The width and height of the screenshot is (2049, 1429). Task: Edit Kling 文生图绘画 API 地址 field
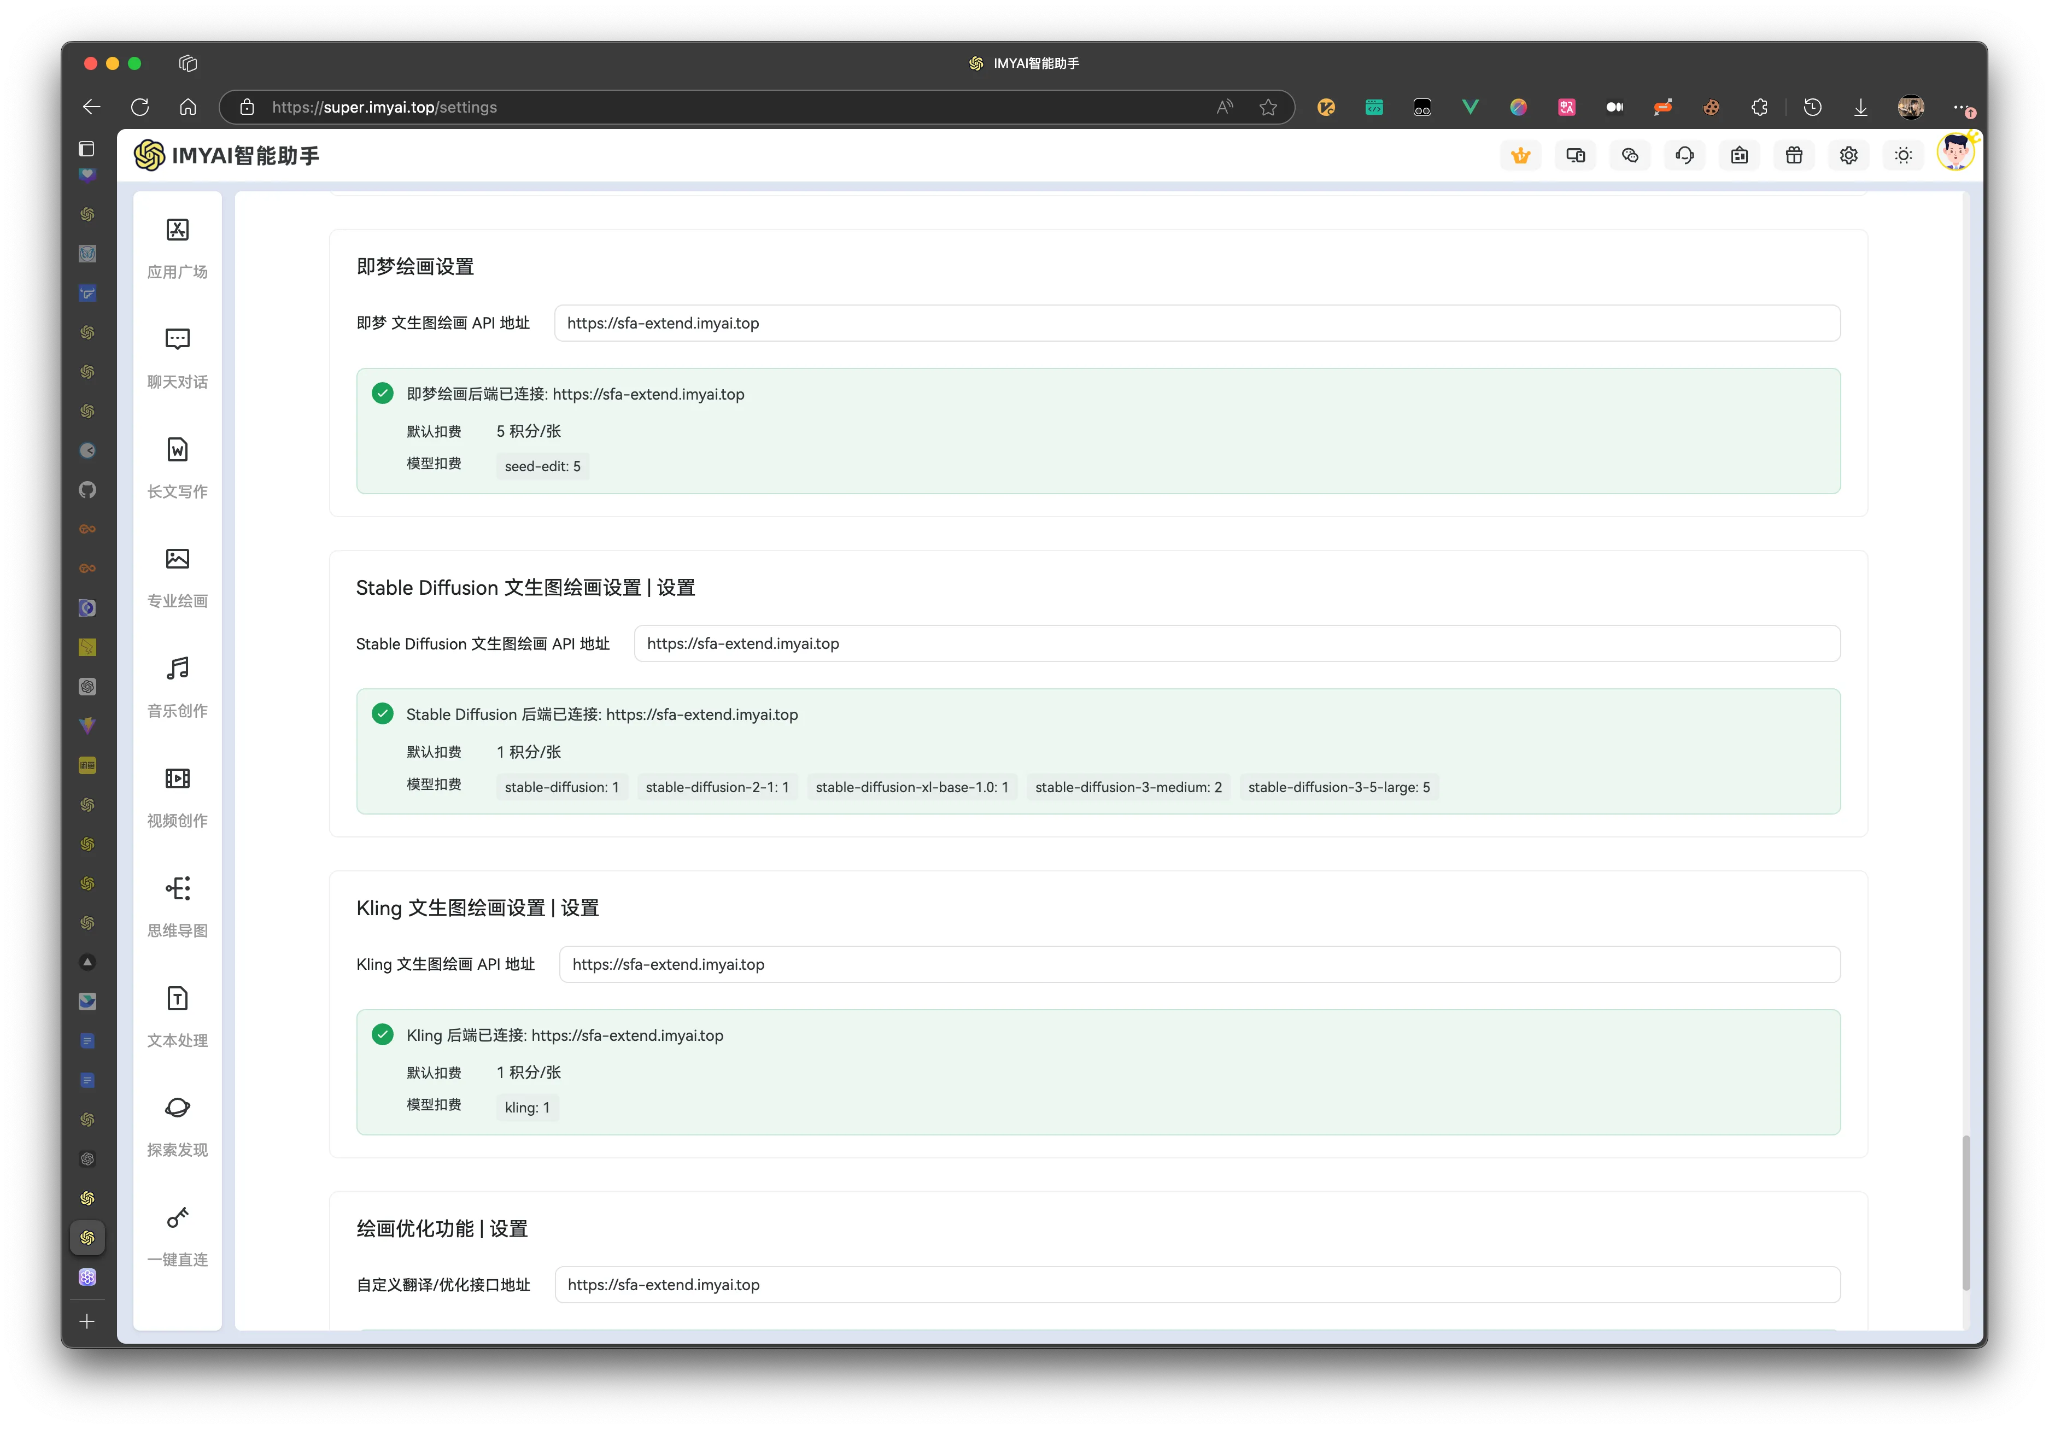(1199, 964)
